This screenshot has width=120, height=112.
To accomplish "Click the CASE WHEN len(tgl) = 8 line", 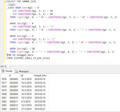I will click(x=23, y=8).
